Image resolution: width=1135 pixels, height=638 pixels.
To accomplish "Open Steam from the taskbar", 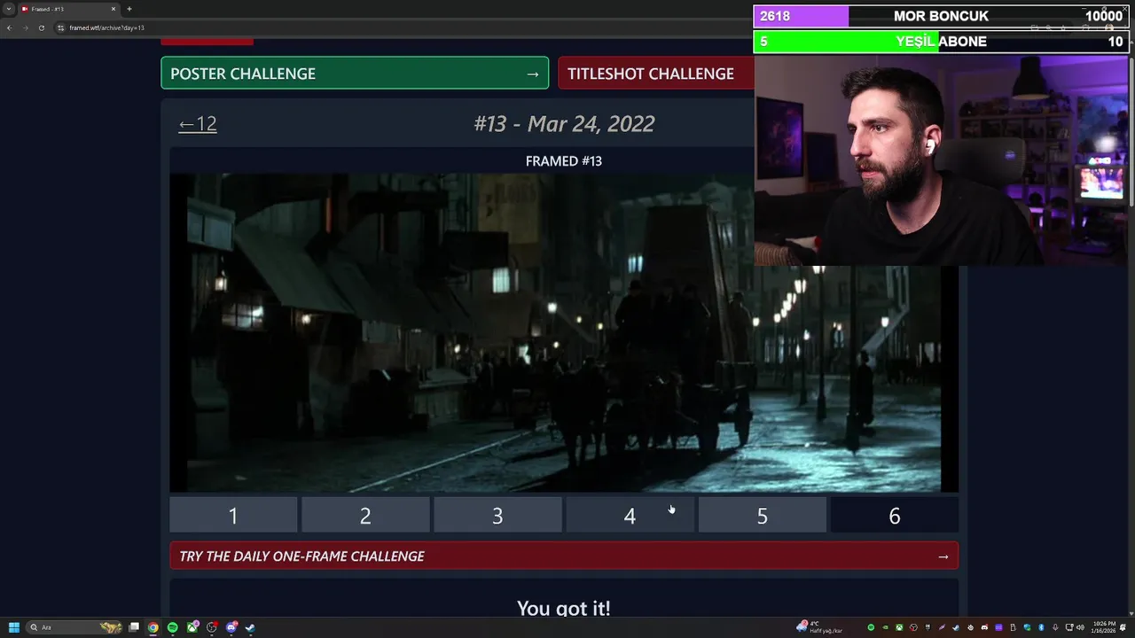I will tap(250, 627).
